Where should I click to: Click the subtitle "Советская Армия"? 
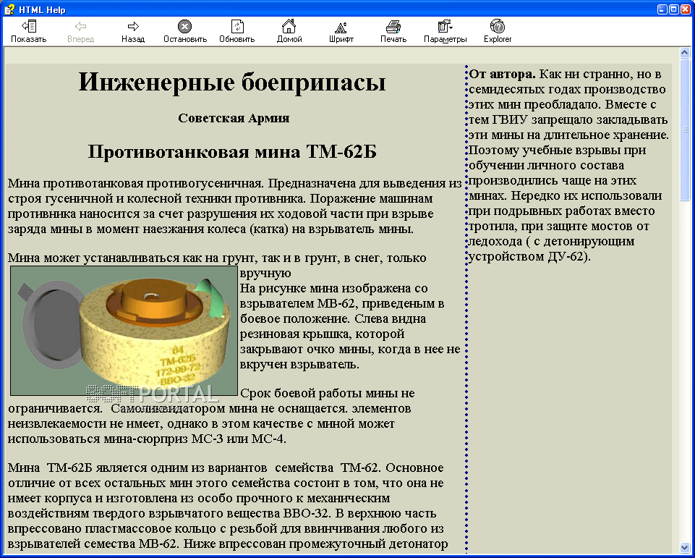234,118
